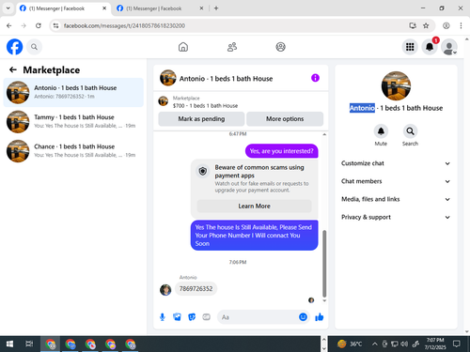Open Task View on the taskbar
The height and width of the screenshot is (352, 470).
point(29,344)
